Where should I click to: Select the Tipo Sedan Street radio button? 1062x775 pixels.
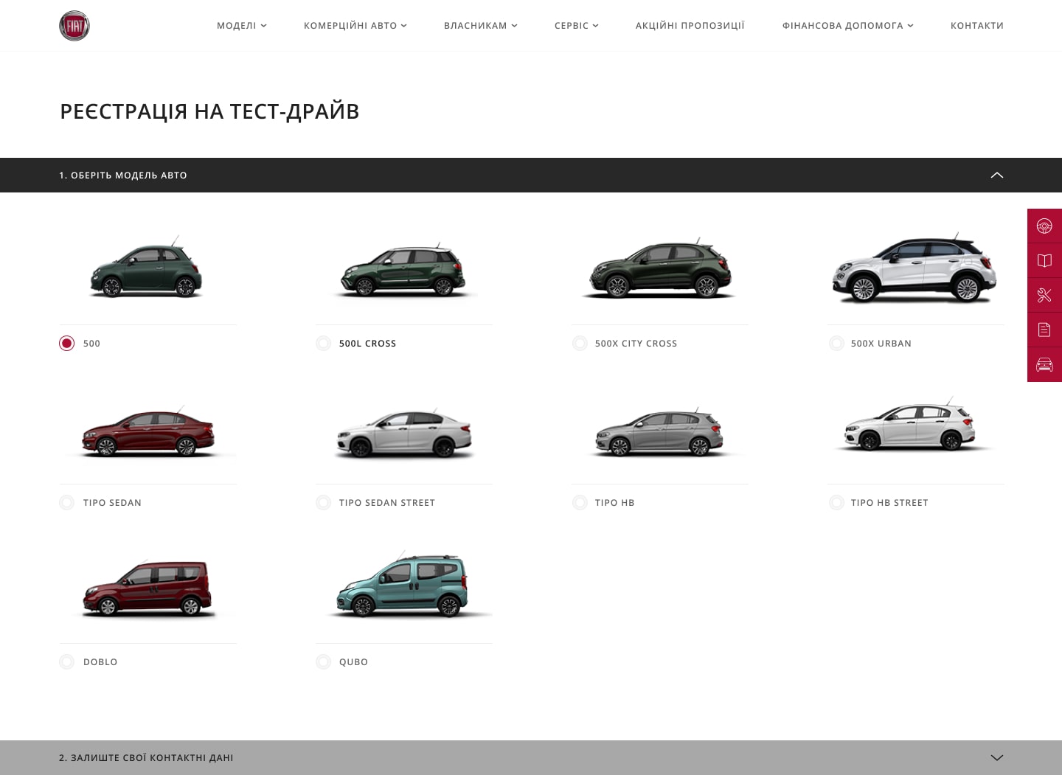(323, 503)
